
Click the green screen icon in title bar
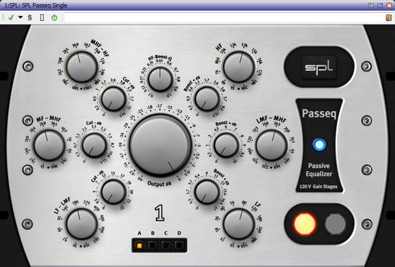pos(371,5)
